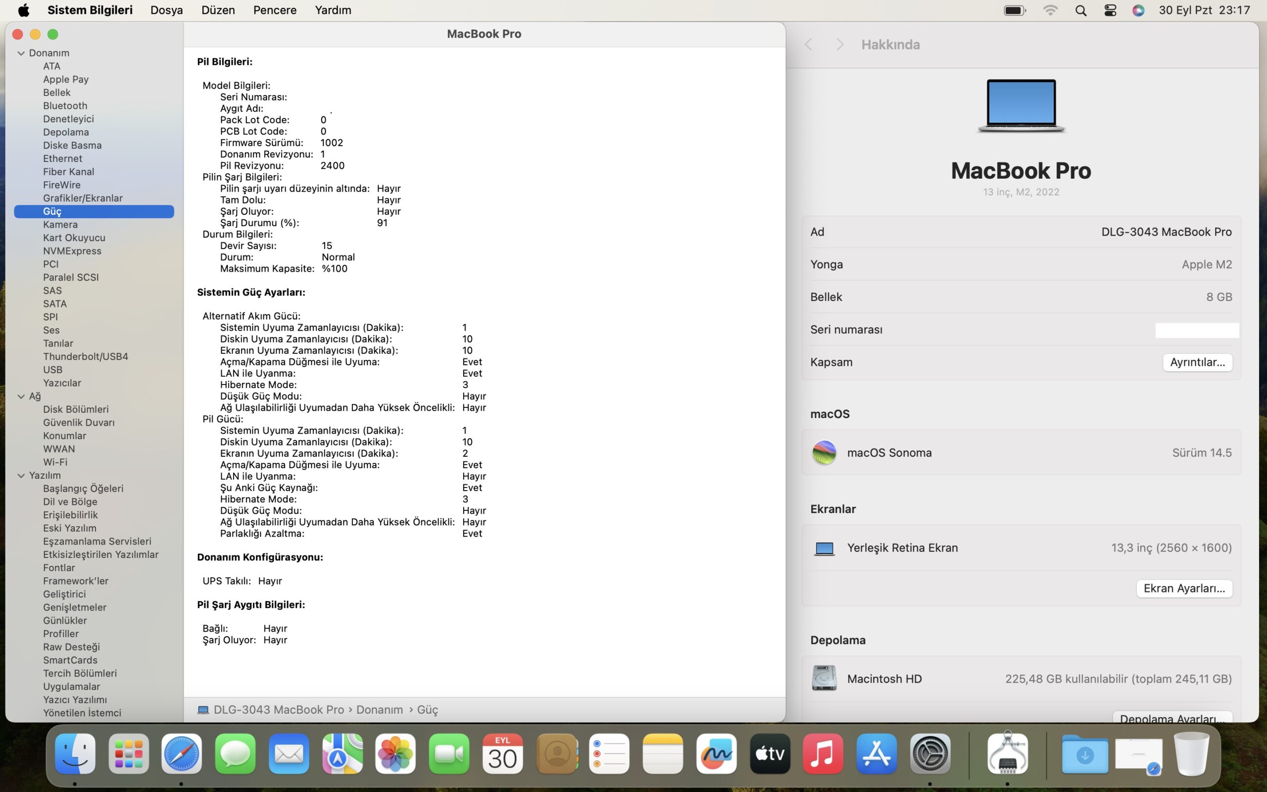
Task: Click Ayrıntılar button next to Kapsam
Action: 1197,362
